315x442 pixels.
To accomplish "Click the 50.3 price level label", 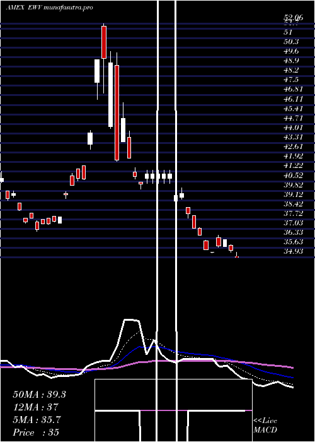I will pyautogui.click(x=291, y=42).
